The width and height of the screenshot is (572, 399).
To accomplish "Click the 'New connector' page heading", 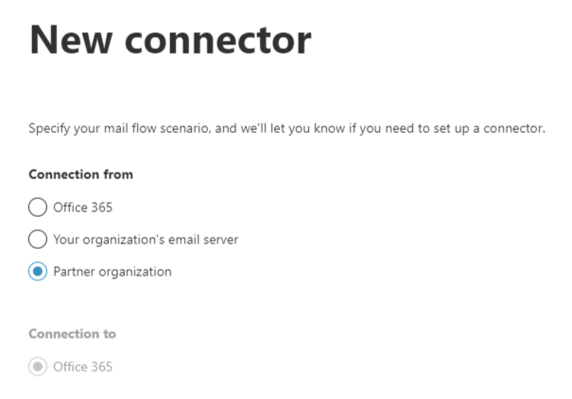I will tap(170, 40).
